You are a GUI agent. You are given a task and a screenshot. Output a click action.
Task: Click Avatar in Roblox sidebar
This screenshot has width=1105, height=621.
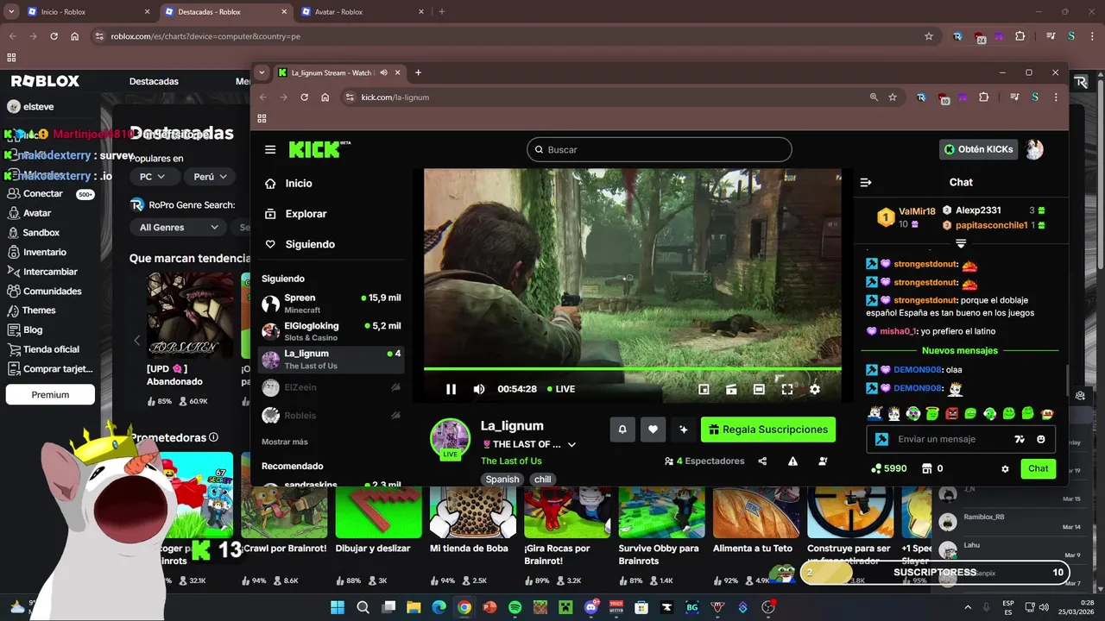point(37,213)
